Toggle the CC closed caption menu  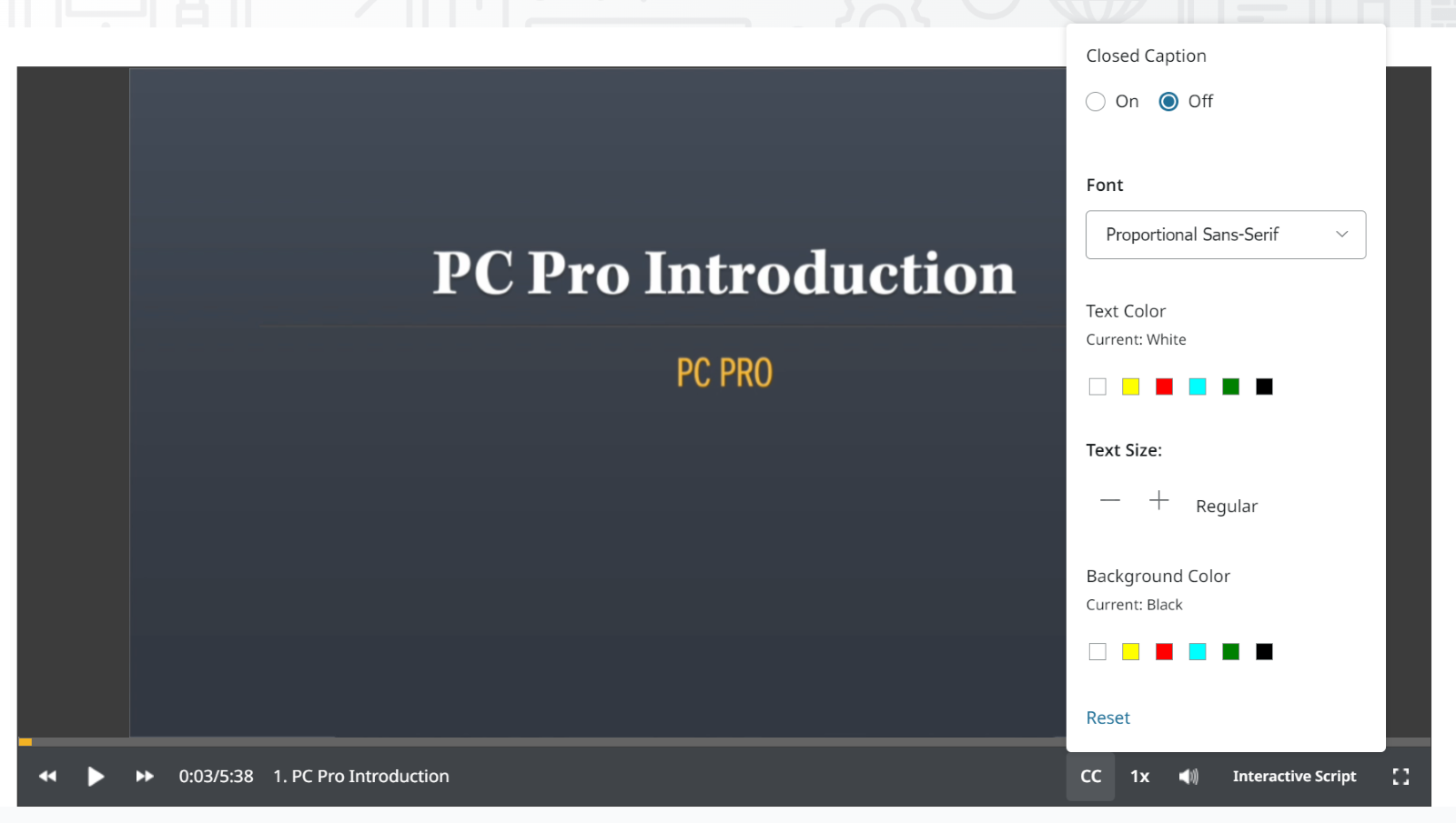click(1090, 777)
